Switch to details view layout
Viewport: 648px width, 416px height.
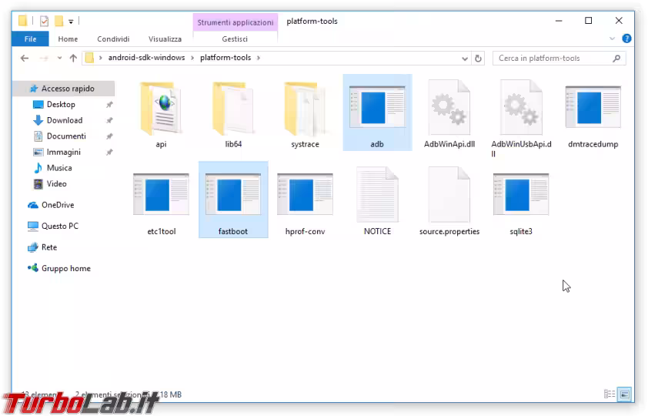pyautogui.click(x=610, y=394)
